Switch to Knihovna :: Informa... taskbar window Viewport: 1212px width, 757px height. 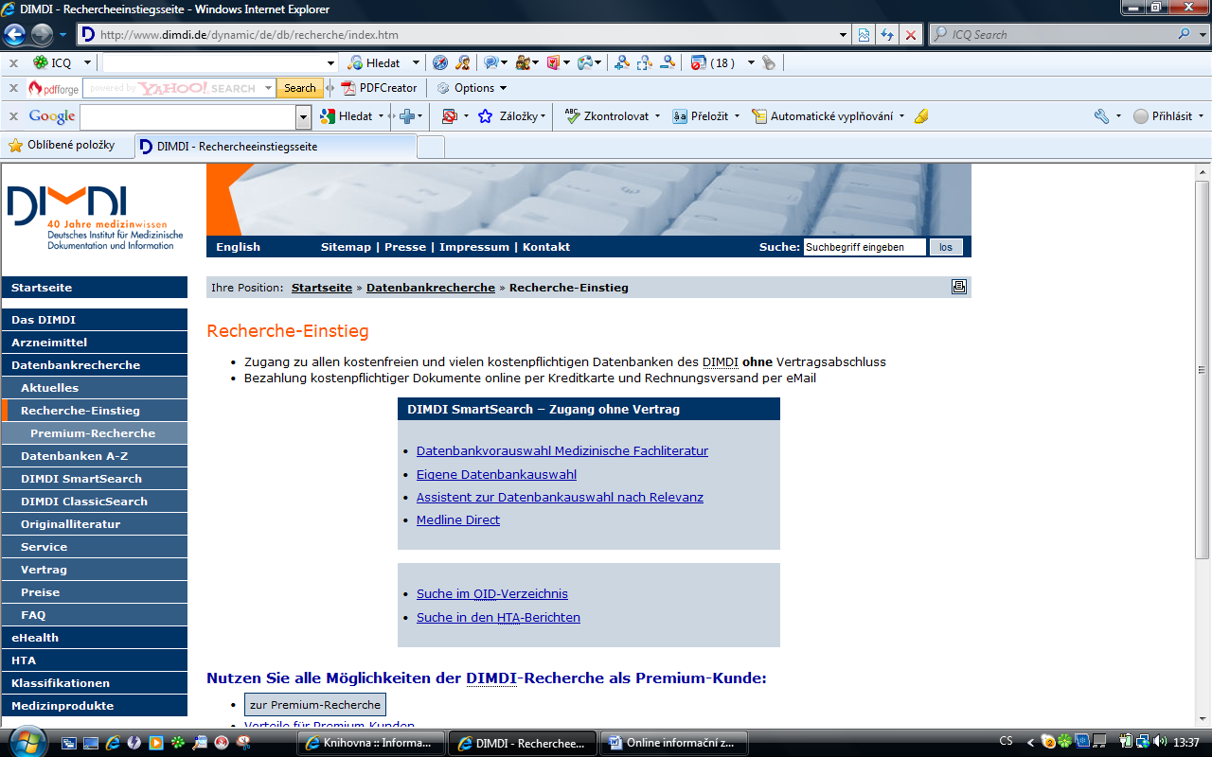[370, 743]
